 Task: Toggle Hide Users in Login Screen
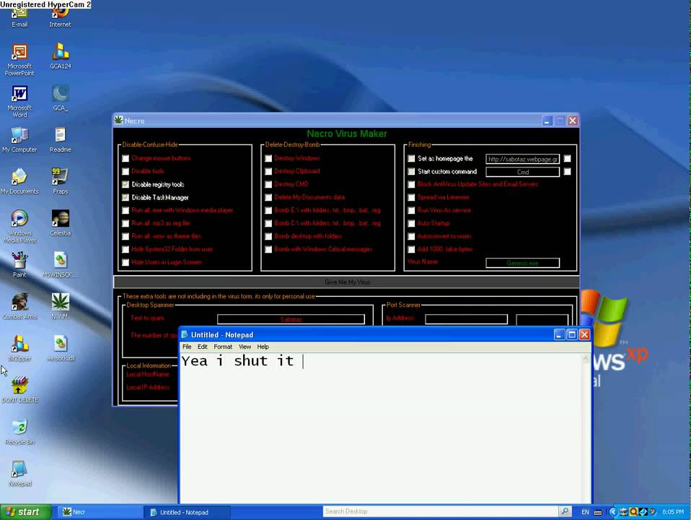pos(126,262)
